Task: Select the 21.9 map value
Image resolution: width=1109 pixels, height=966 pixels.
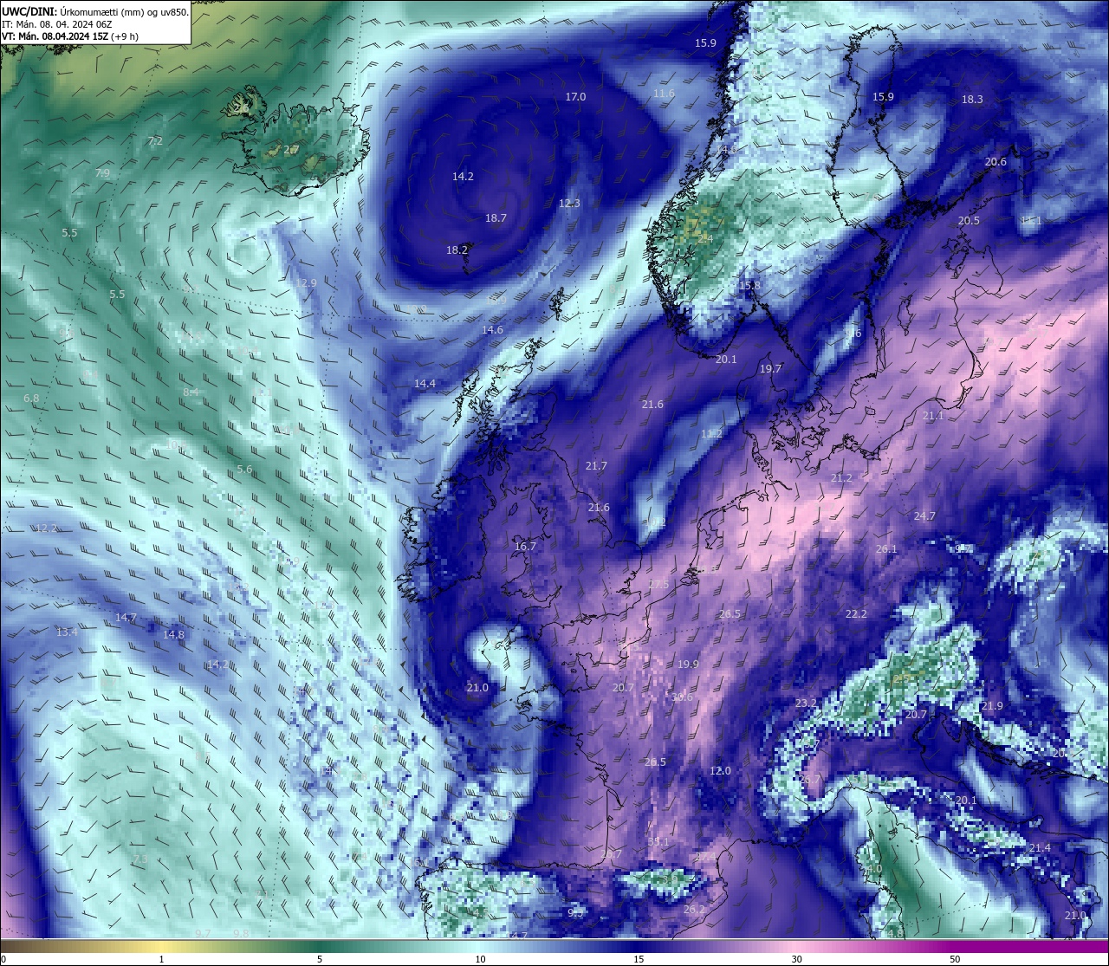Action: pyautogui.click(x=991, y=707)
